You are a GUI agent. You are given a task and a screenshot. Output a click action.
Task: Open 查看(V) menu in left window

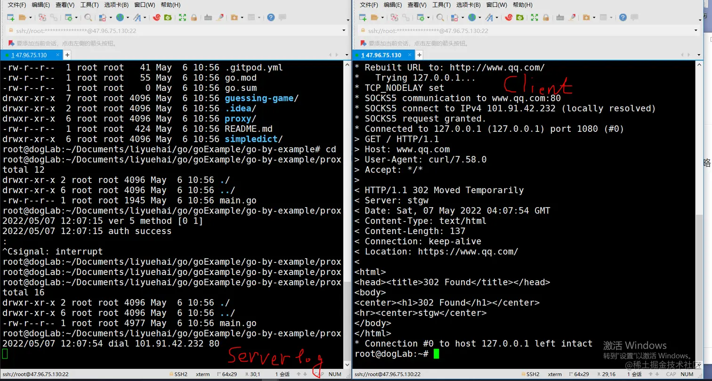coord(65,5)
